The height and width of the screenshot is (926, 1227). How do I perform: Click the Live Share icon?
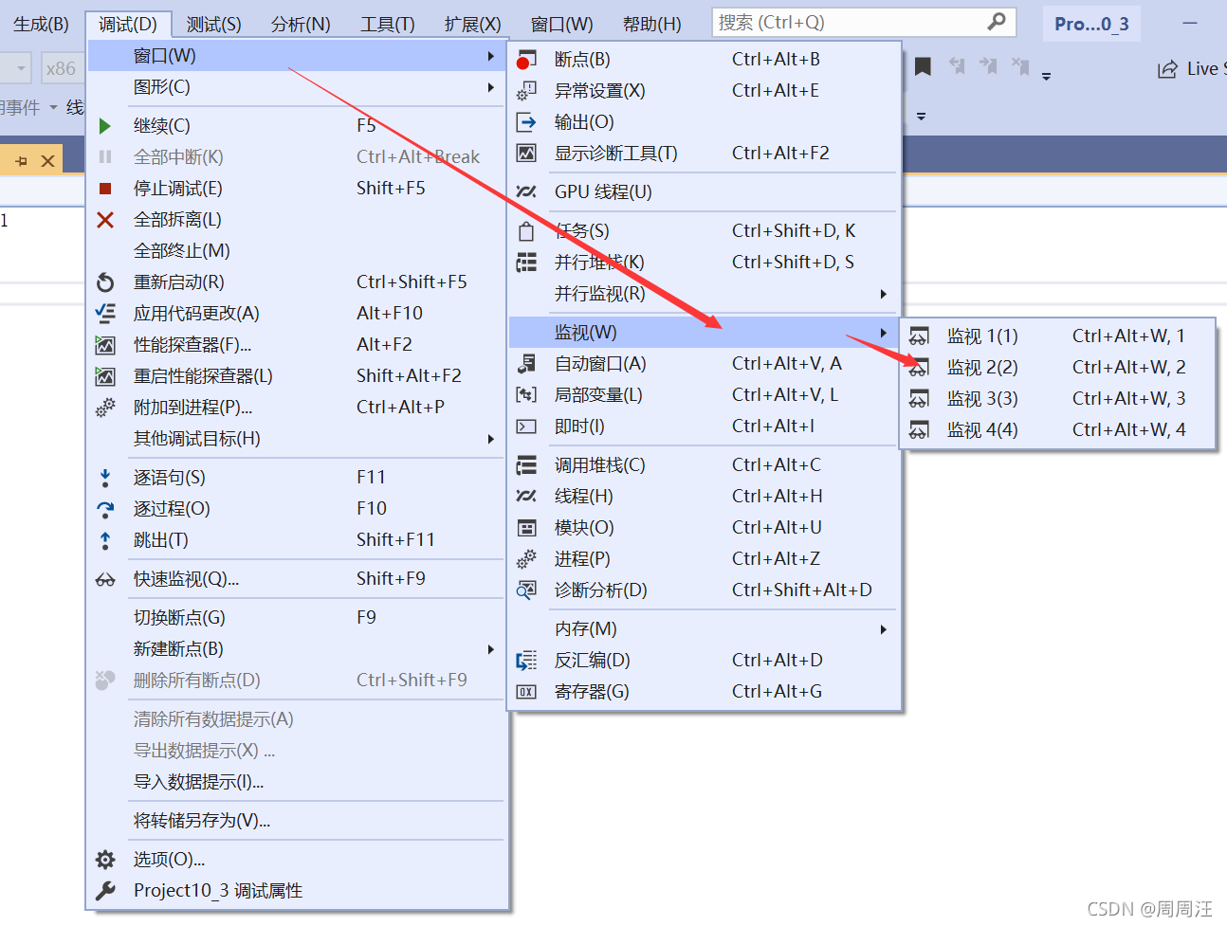(1166, 69)
